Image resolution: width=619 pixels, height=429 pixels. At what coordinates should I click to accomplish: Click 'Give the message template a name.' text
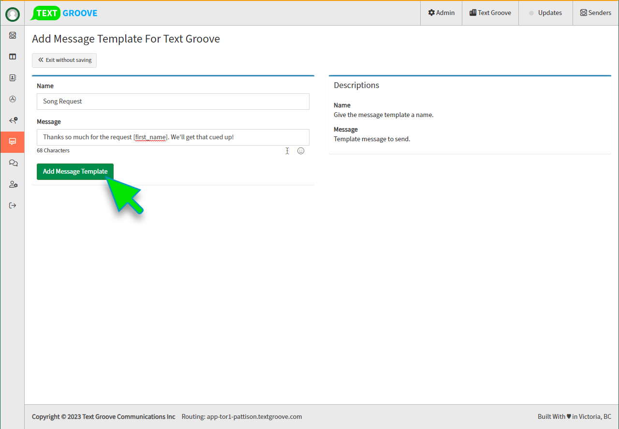[383, 115]
